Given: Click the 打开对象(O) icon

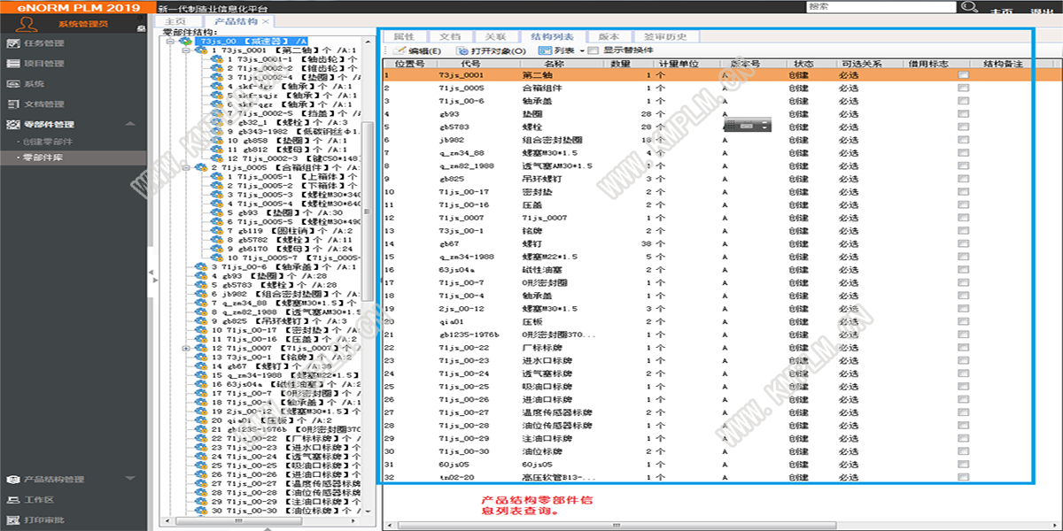Looking at the screenshot, I should [x=464, y=51].
